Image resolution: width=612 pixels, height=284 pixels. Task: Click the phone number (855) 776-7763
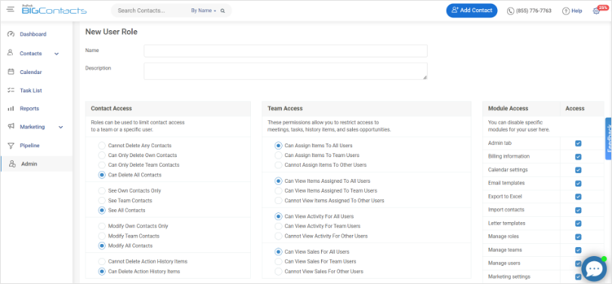pos(533,11)
